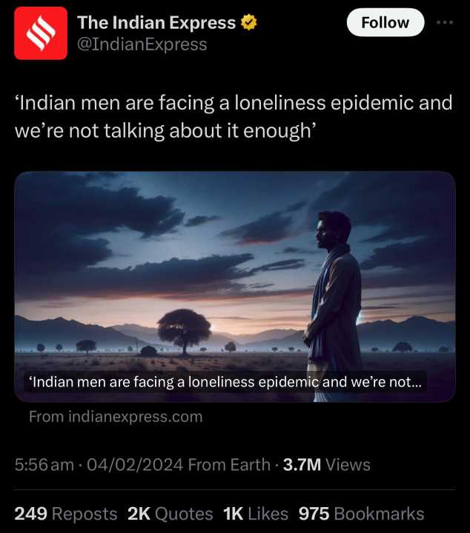Open the 'From indianexpress.com' source link
This screenshot has width=470, height=533.
coord(116,417)
